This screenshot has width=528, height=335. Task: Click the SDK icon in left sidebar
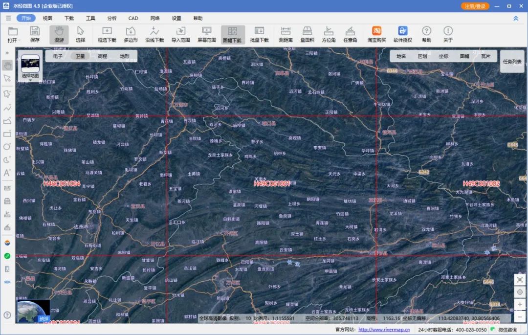click(x=7, y=282)
